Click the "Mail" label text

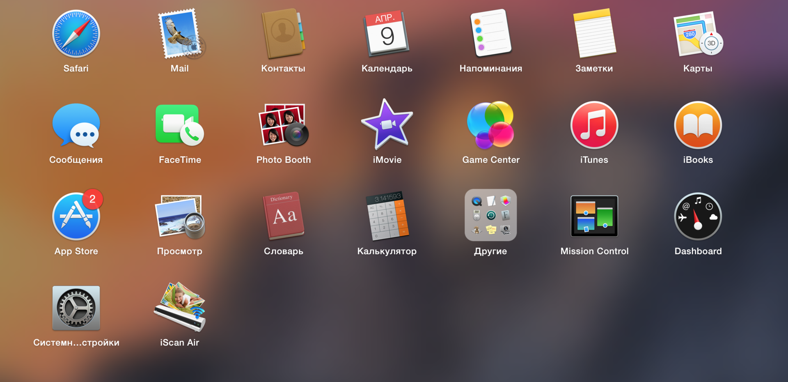(x=180, y=68)
